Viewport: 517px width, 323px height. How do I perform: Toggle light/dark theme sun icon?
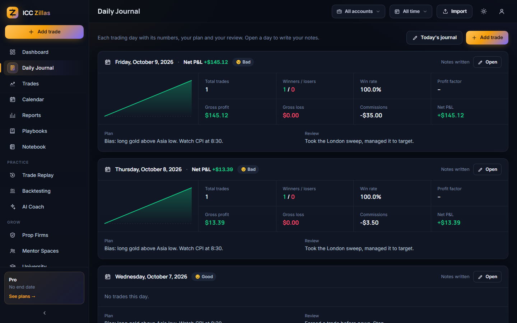484,11
